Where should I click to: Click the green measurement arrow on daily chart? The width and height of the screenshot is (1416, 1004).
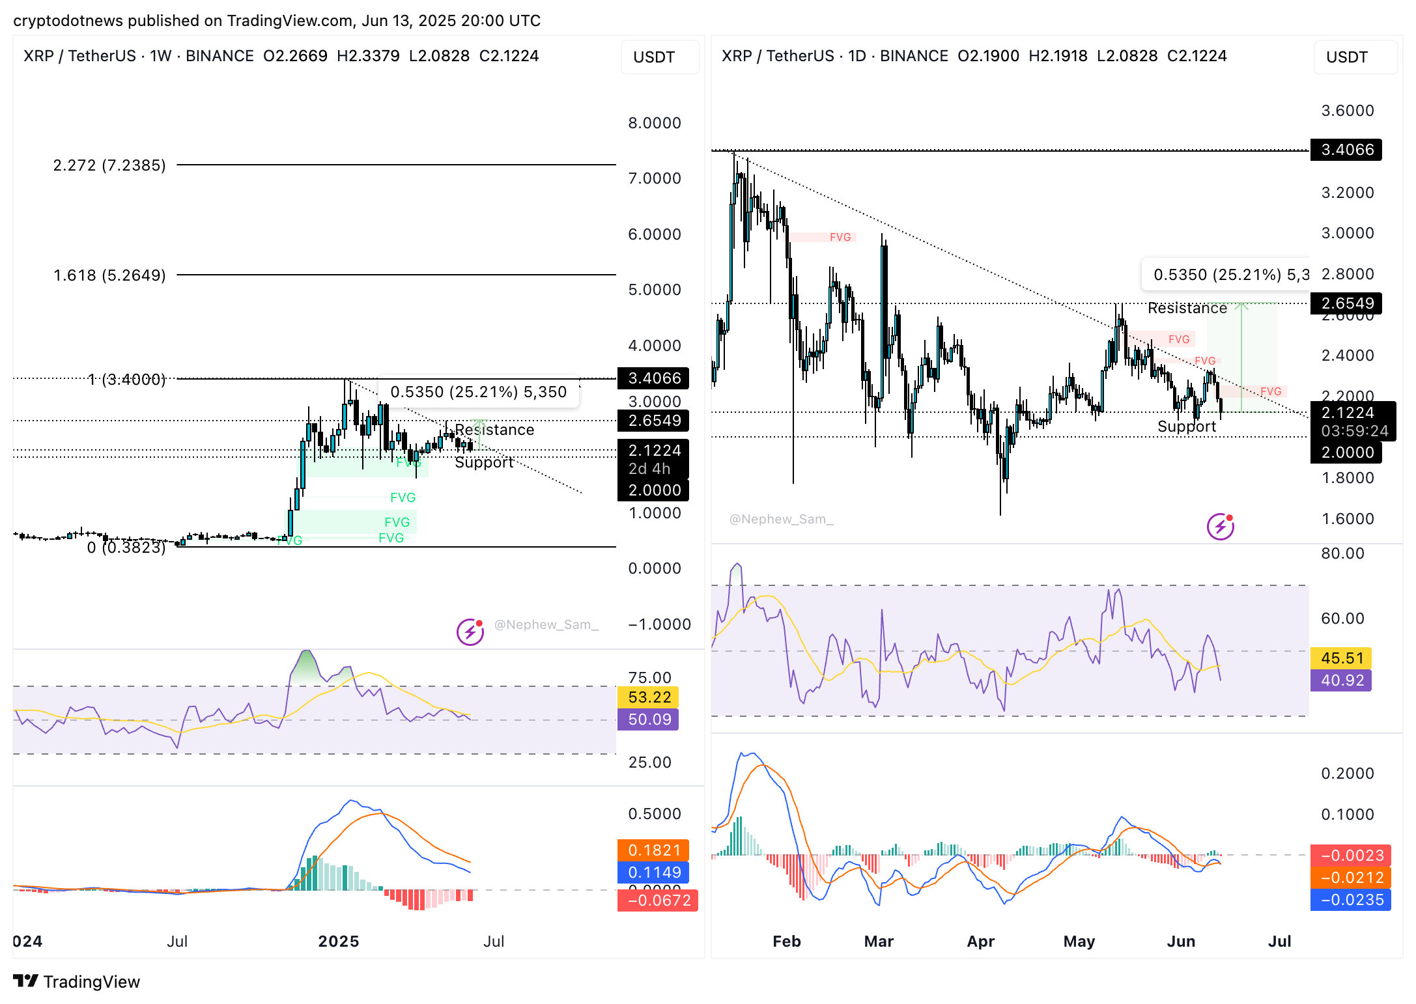coord(1241,357)
